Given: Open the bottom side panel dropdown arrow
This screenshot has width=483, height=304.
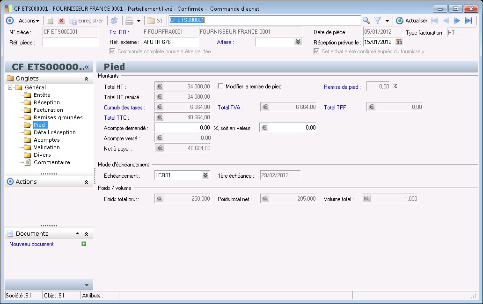Looking at the screenshot, I should [x=87, y=285].
